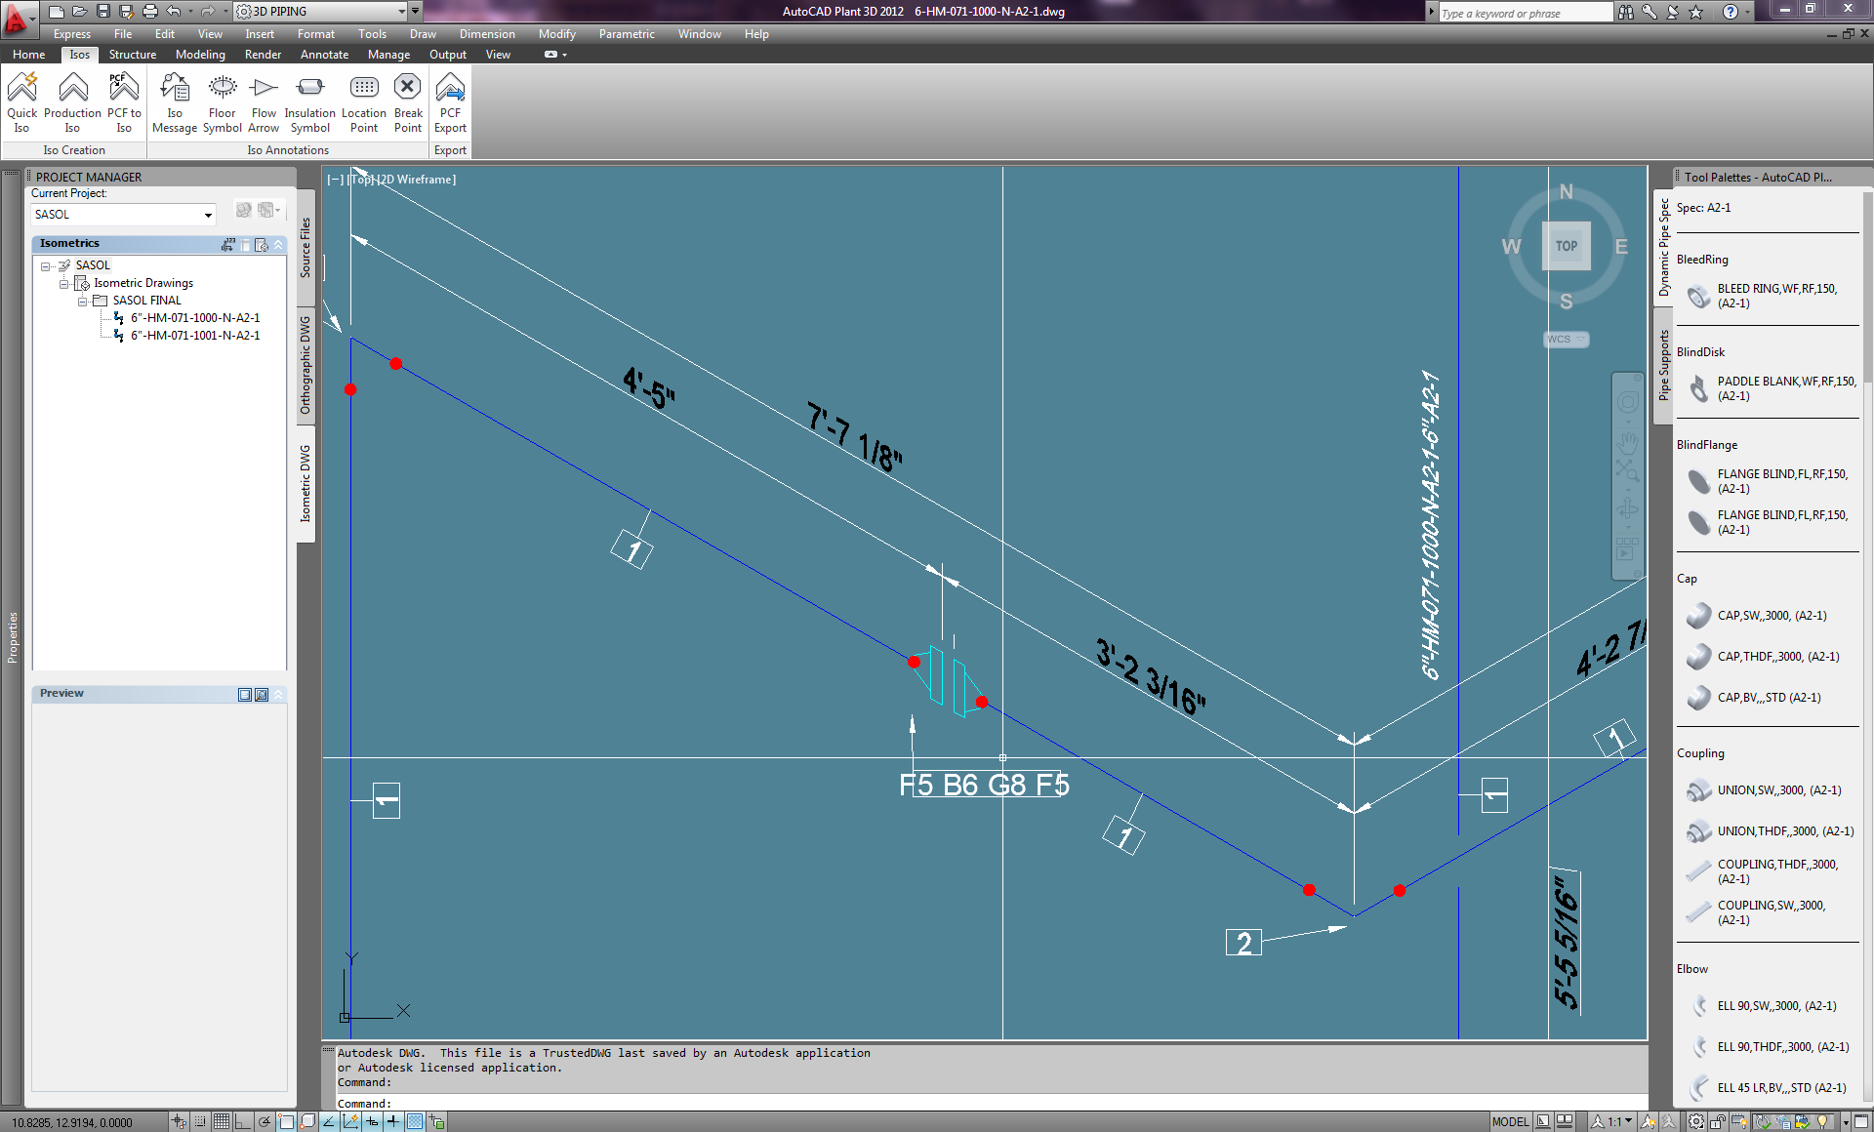The height and width of the screenshot is (1132, 1874).
Task: Switch to the Isos ribbon tab
Action: pyautogui.click(x=79, y=55)
